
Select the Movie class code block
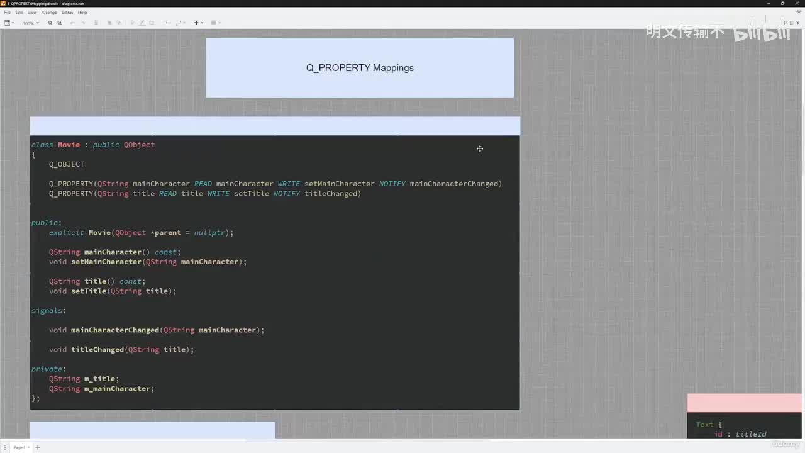pyautogui.click(x=275, y=272)
